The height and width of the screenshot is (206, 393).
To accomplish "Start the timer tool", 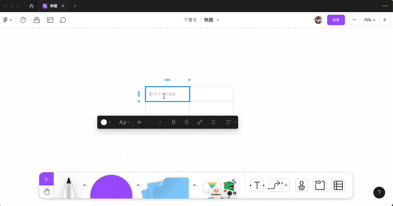I will [23, 20].
